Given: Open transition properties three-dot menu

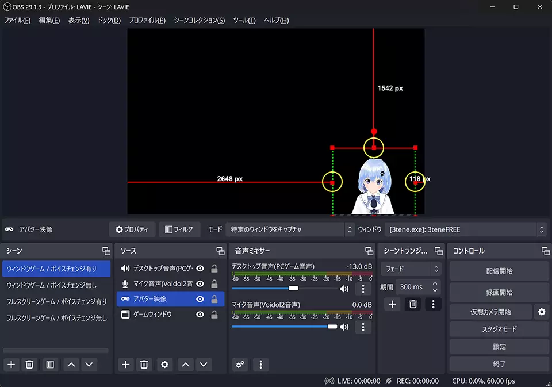Looking at the screenshot, I should point(433,304).
